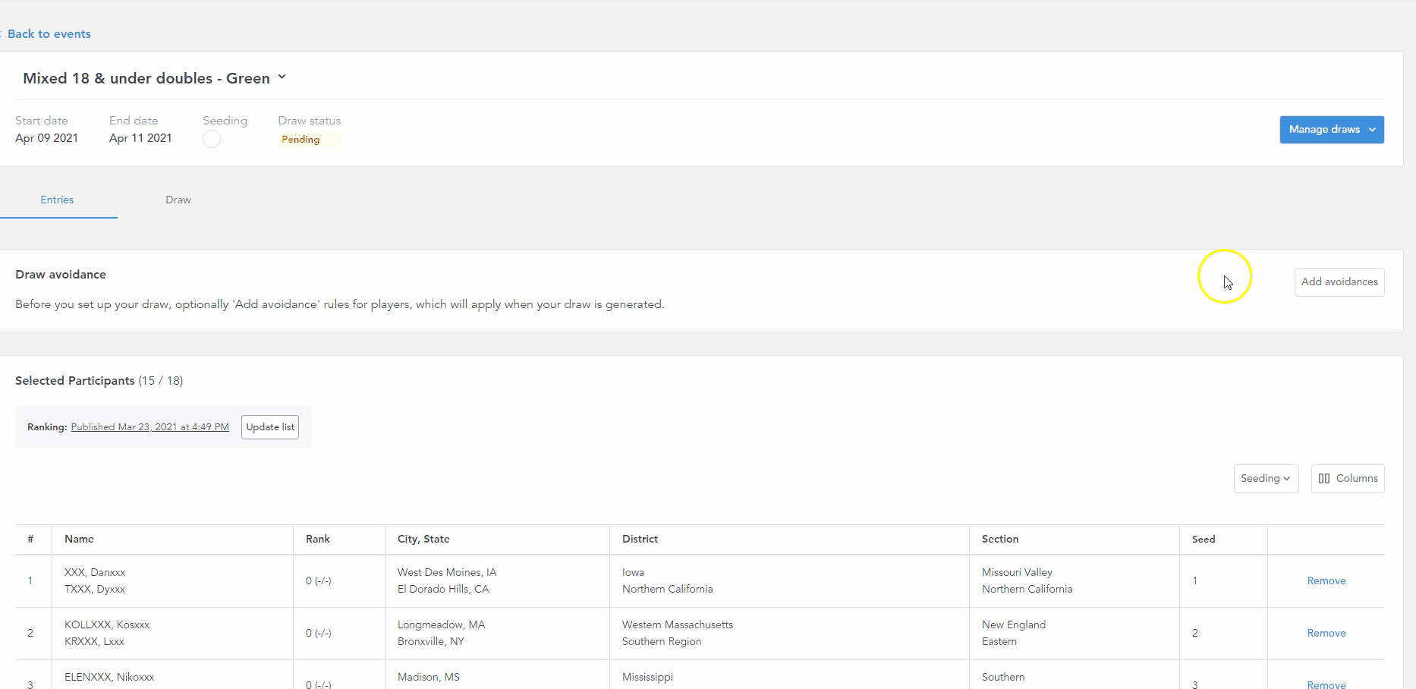
Task: Click the Add avoidances button
Action: (1339, 282)
